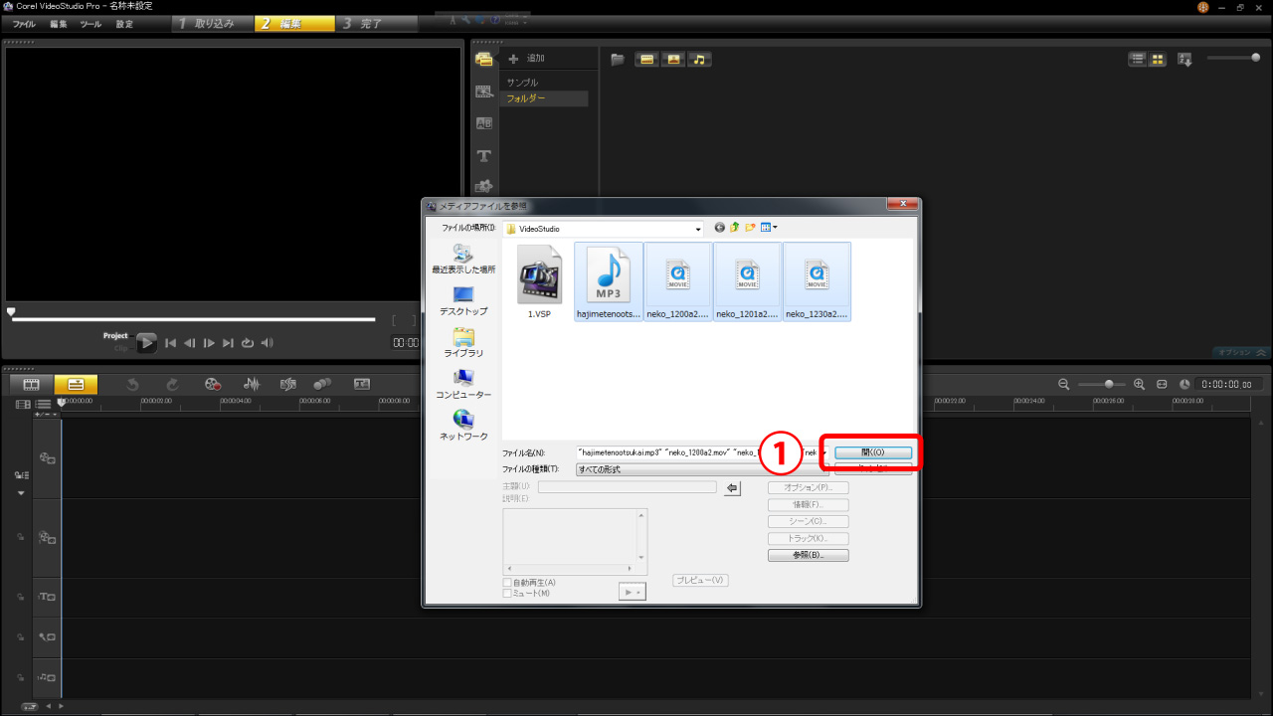Switch to the 1 取り込み step tab
Image resolution: width=1273 pixels, height=716 pixels.
pos(207,24)
